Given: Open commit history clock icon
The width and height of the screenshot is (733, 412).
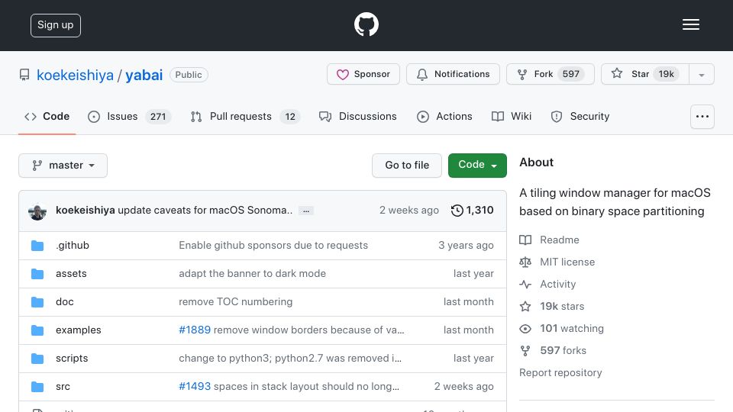Looking at the screenshot, I should (457, 211).
